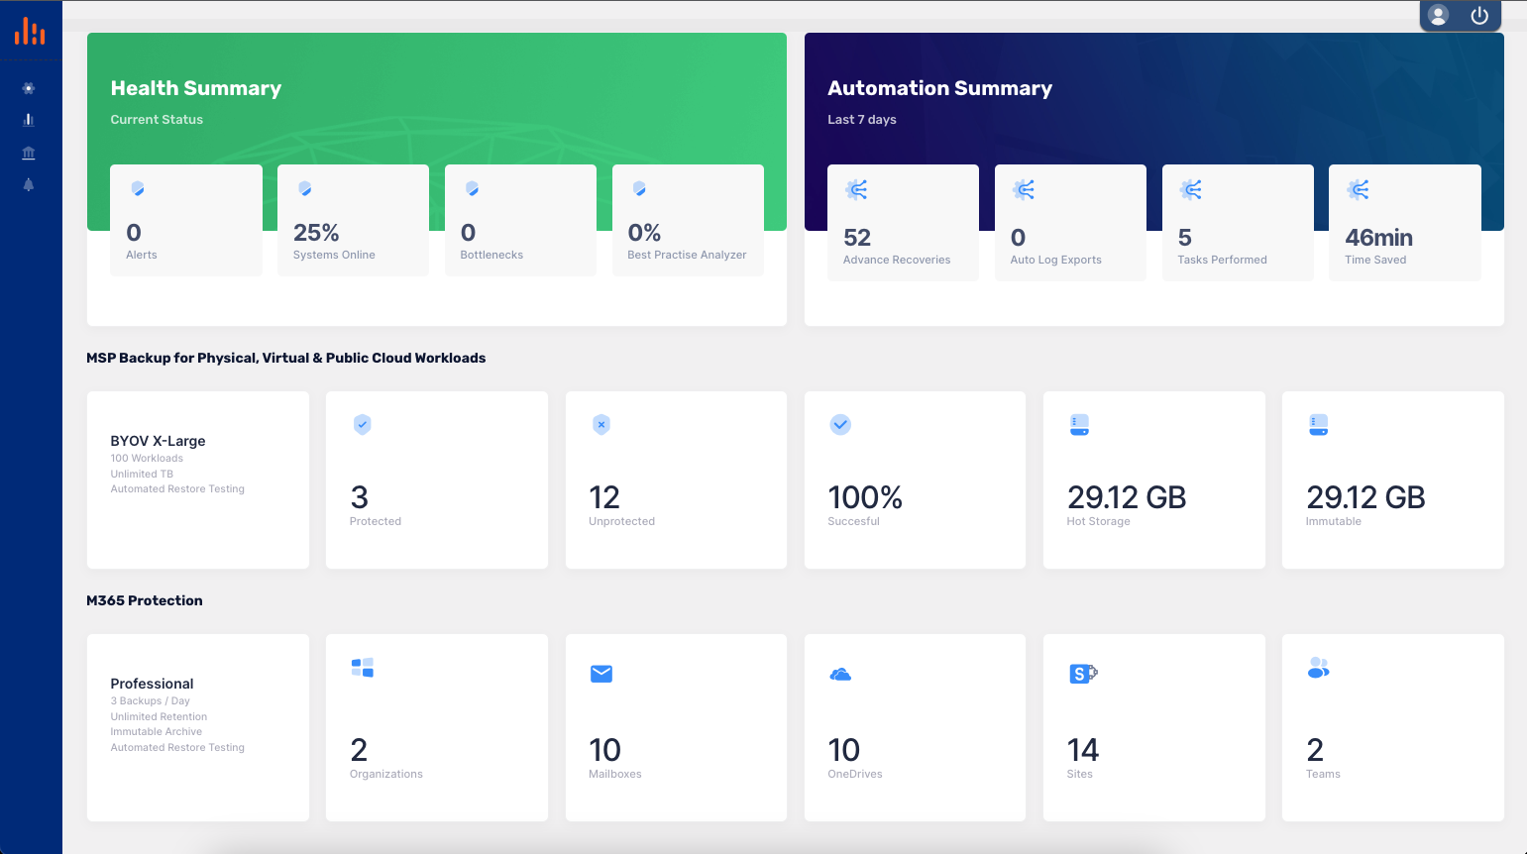Click the shield icon on Best Practise Analyzer card
This screenshot has width=1527, height=854.
coord(639,188)
